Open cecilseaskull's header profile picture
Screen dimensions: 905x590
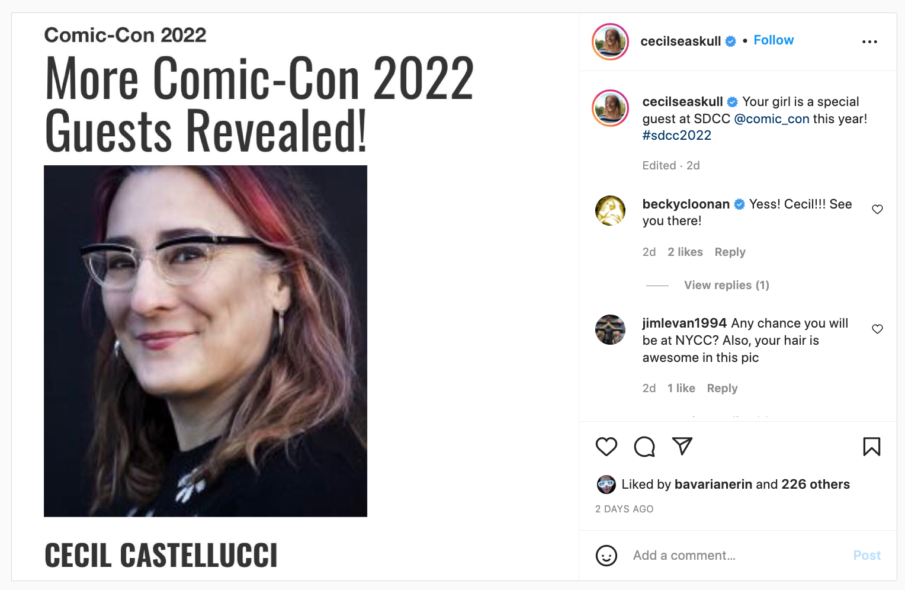(x=610, y=41)
